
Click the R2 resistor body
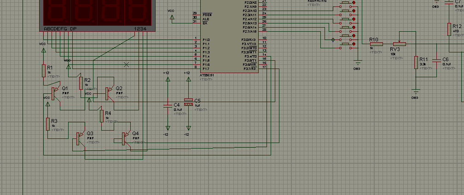(x=81, y=83)
